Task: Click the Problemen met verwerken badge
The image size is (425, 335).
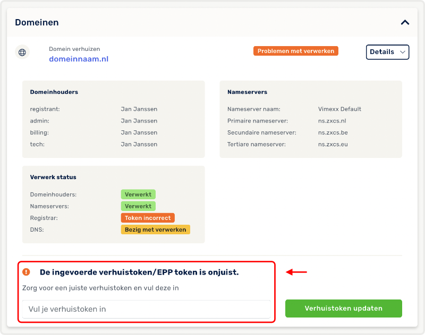Action: (296, 51)
